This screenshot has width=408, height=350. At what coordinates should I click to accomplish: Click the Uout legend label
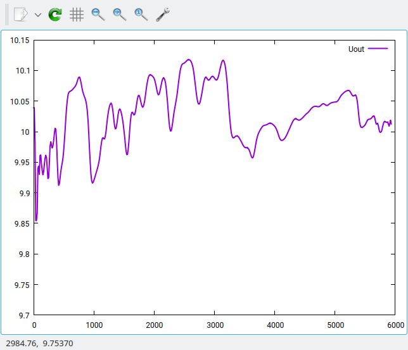tap(356, 49)
